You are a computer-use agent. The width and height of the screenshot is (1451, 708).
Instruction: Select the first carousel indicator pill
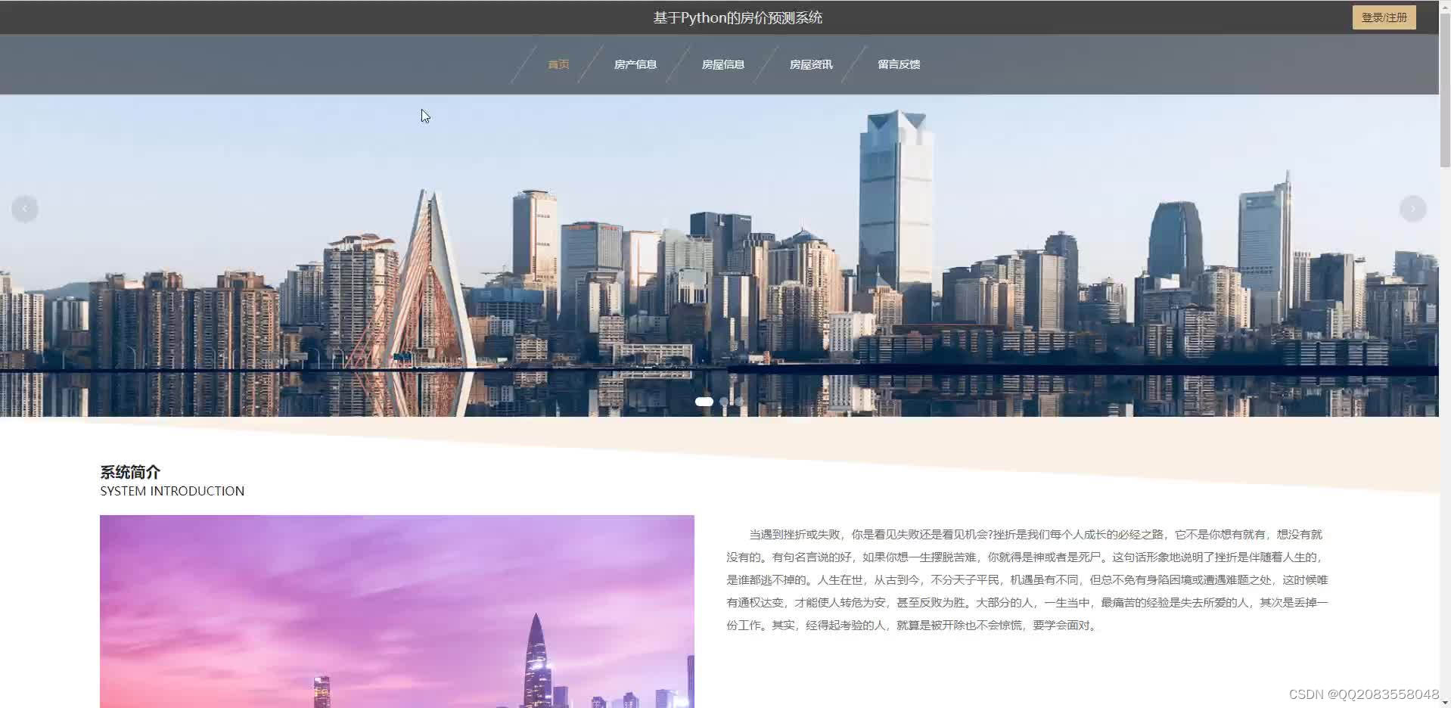(704, 402)
